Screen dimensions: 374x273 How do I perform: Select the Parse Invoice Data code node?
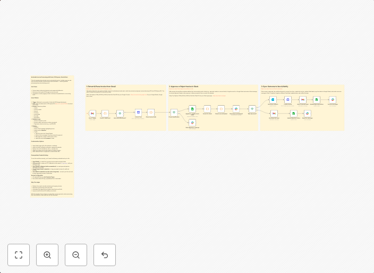(151, 113)
